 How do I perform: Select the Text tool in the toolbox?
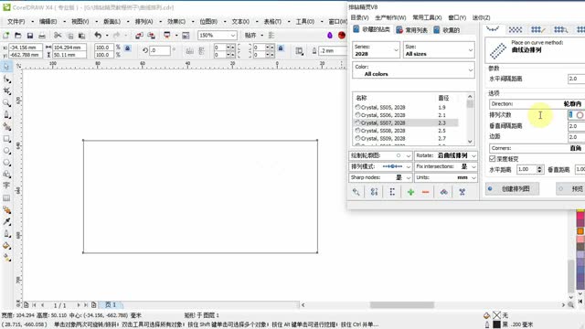pos(6,186)
